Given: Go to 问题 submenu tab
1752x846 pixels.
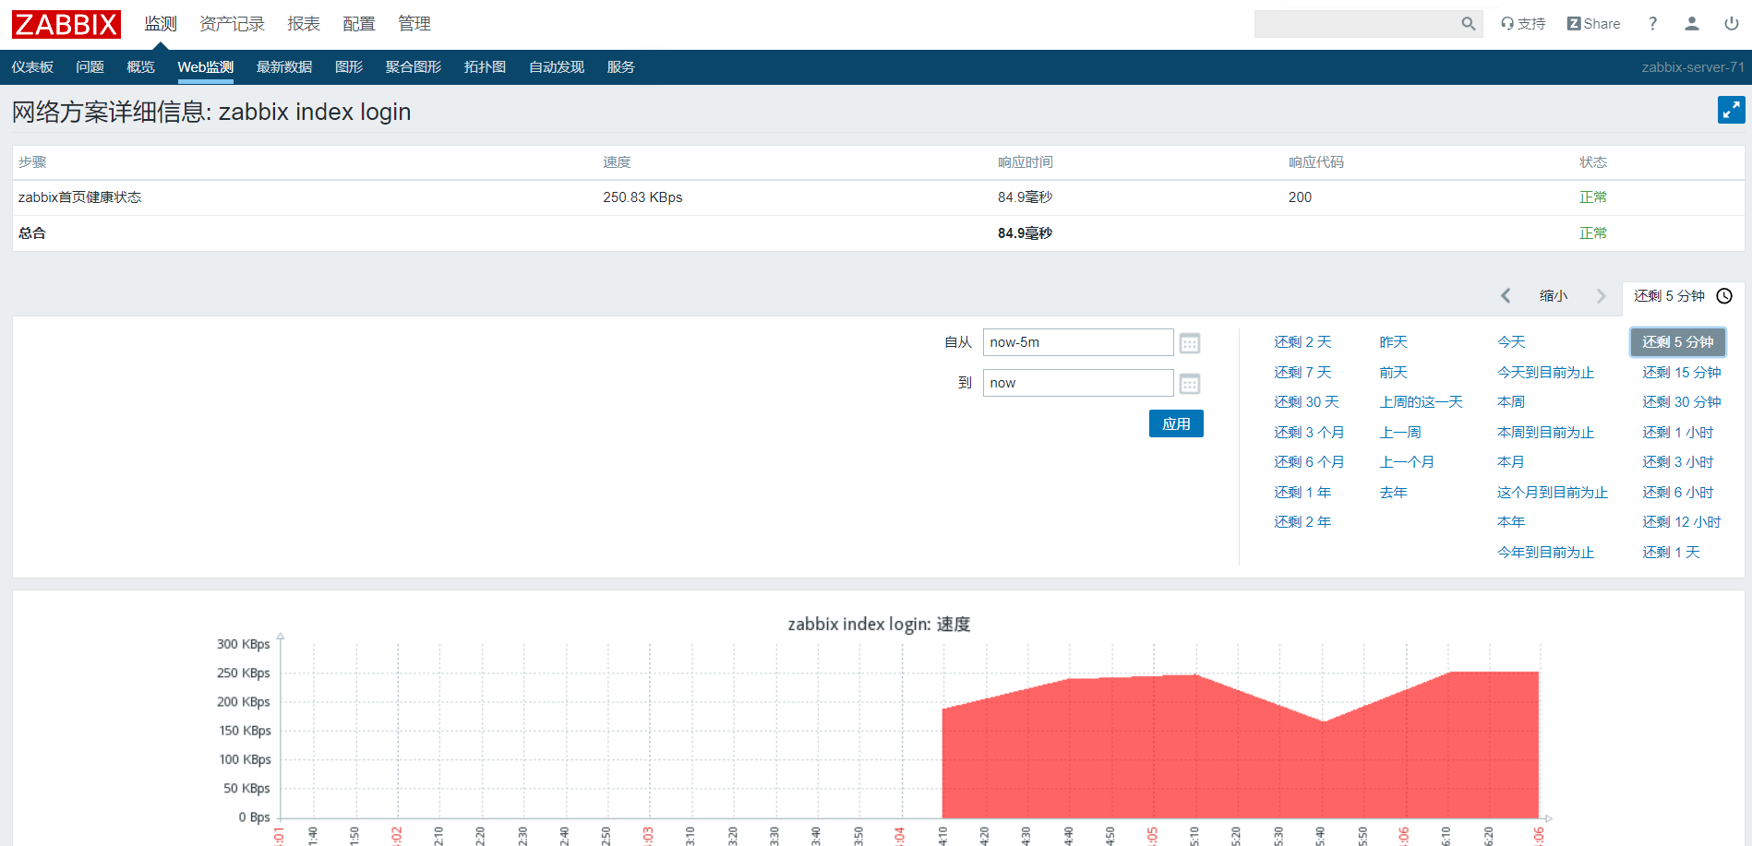Looking at the screenshot, I should point(90,67).
